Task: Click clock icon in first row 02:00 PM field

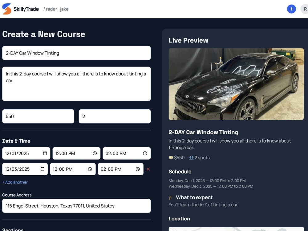Action: (145, 153)
